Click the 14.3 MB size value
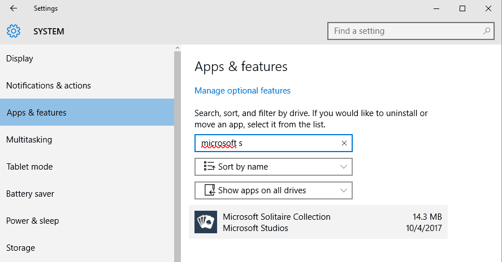 coord(427,217)
